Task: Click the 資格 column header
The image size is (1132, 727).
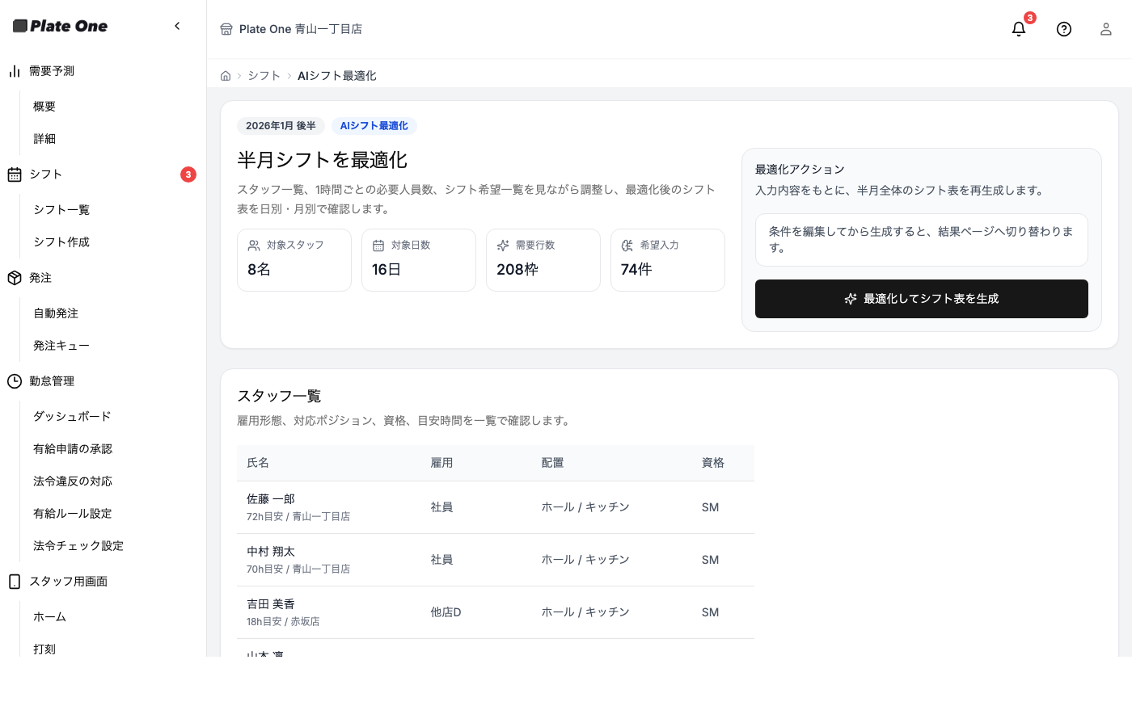Action: tap(713, 463)
